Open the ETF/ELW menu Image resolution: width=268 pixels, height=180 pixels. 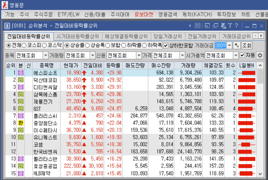pyautogui.click(x=69, y=15)
